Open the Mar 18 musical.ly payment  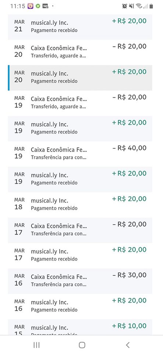pyautogui.click(x=80, y=205)
